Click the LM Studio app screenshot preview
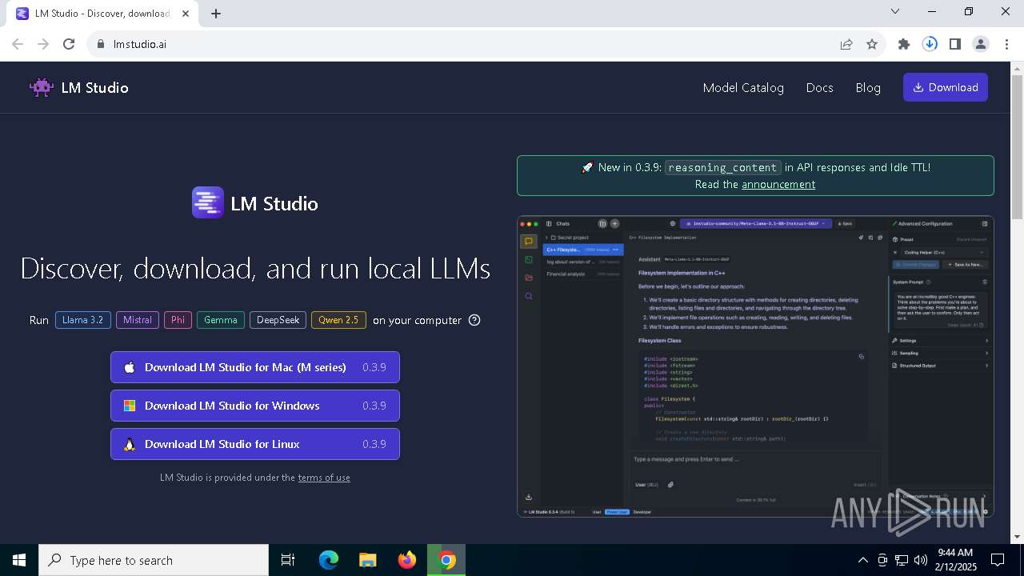Screen dimensions: 1024x576 click(755, 366)
